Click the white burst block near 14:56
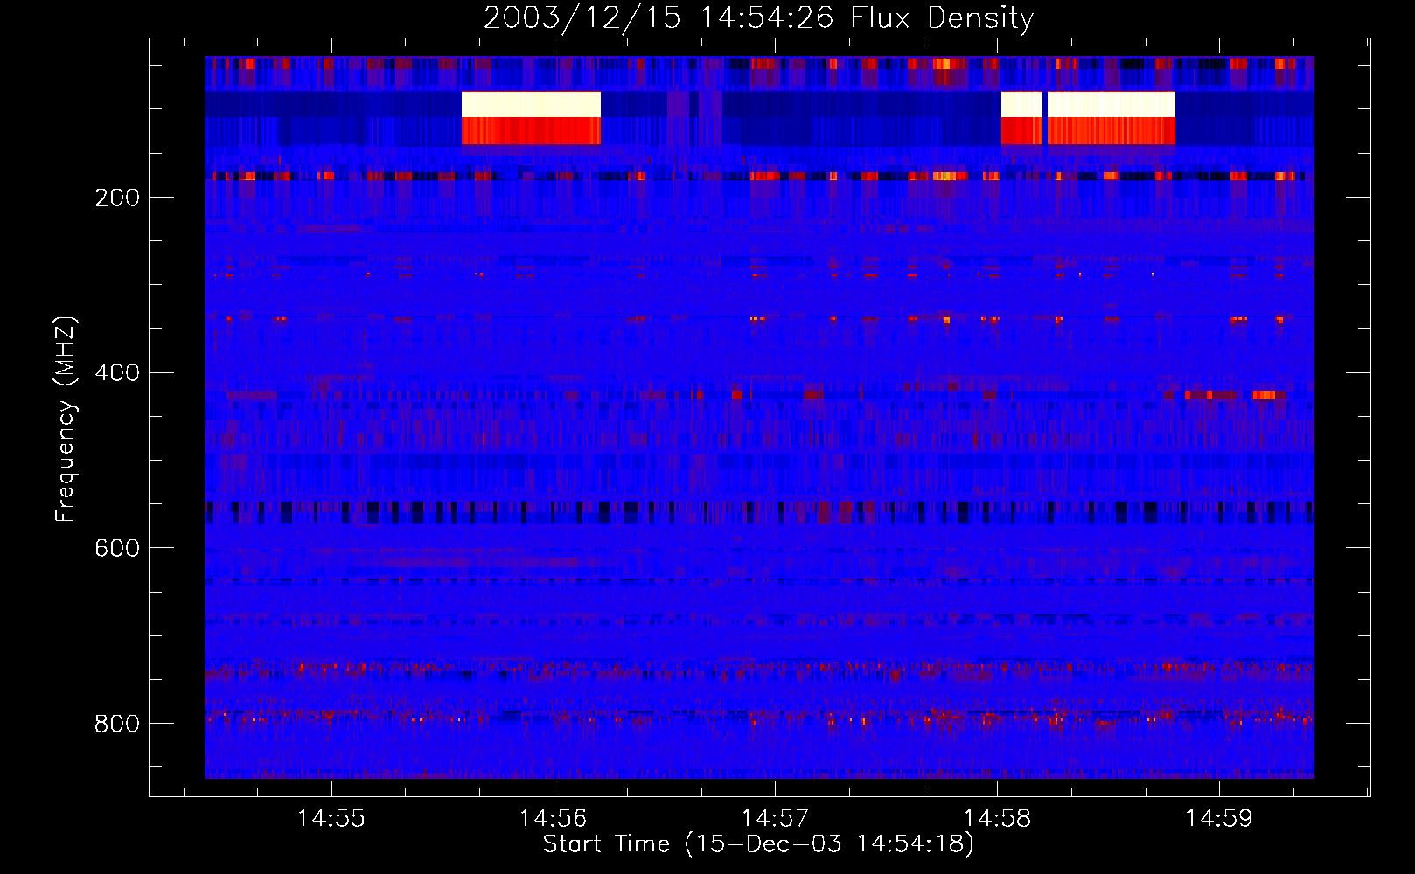The image size is (1415, 874). 531,105
